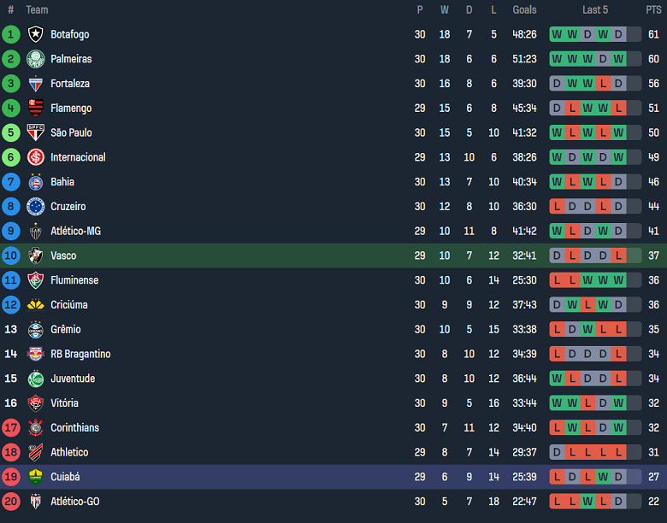Viewport: 667px width, 523px height.
Task: Open the Vasco team link
Action: [63, 256]
